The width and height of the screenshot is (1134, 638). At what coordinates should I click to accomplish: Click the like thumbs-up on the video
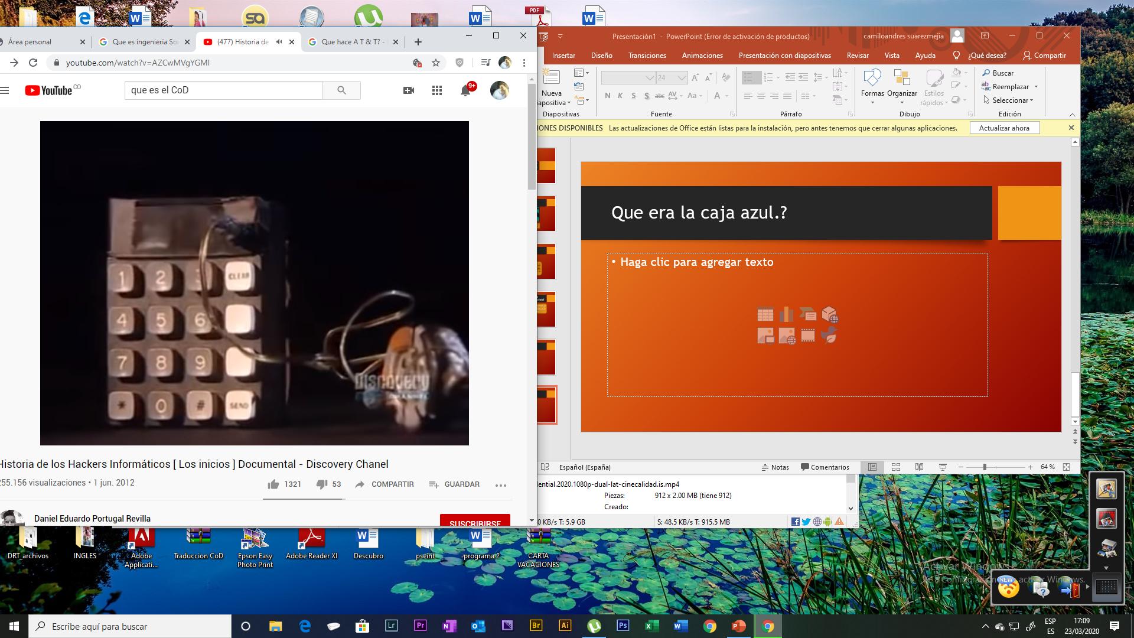(x=273, y=484)
